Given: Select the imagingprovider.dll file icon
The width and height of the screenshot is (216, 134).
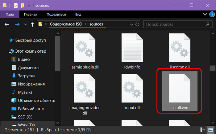Looking at the screenshot, I should point(85,88).
